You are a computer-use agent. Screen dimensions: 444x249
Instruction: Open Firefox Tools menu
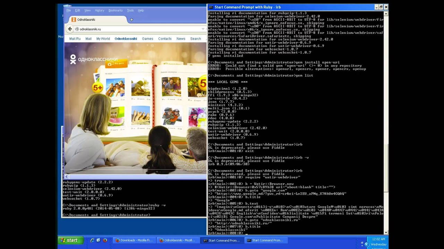point(130,10)
